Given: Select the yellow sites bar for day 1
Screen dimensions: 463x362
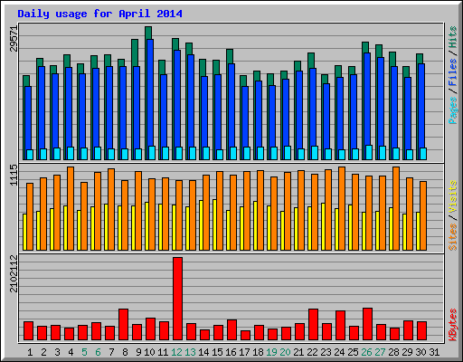Looking at the screenshot, I should (x=24, y=232).
